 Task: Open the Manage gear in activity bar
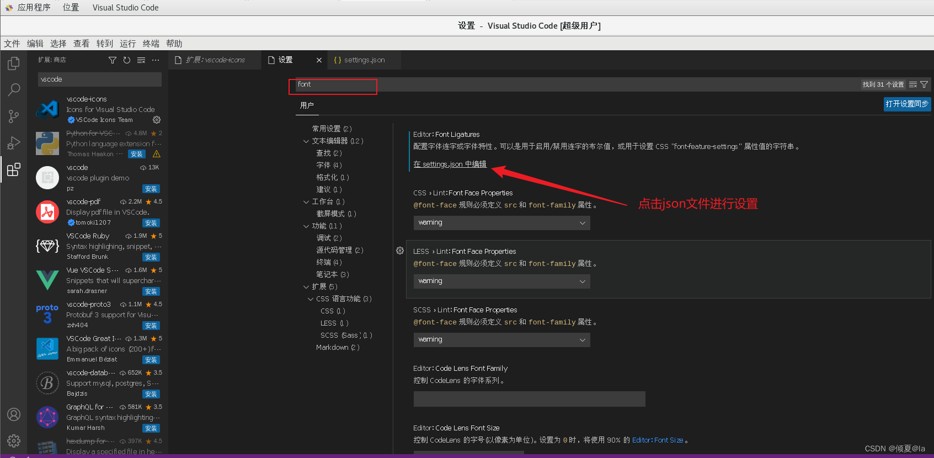[x=14, y=441]
